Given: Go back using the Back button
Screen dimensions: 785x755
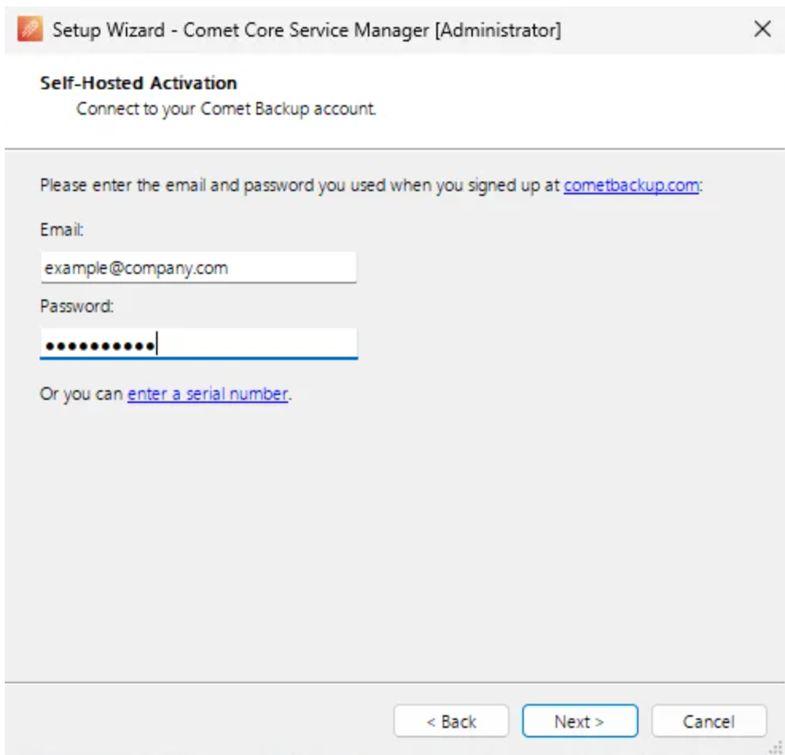Looking at the screenshot, I should coord(453,721).
